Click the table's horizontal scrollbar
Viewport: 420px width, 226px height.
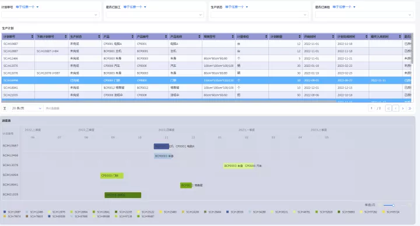169,102
